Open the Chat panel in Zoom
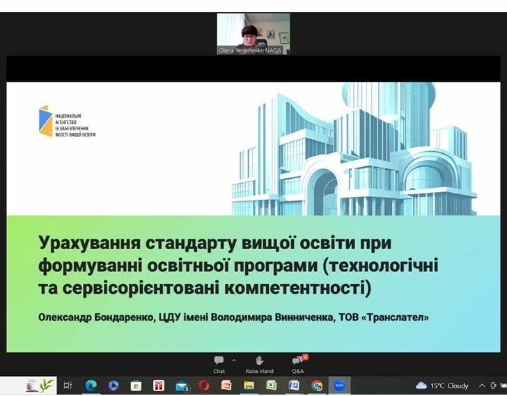 pos(219,363)
